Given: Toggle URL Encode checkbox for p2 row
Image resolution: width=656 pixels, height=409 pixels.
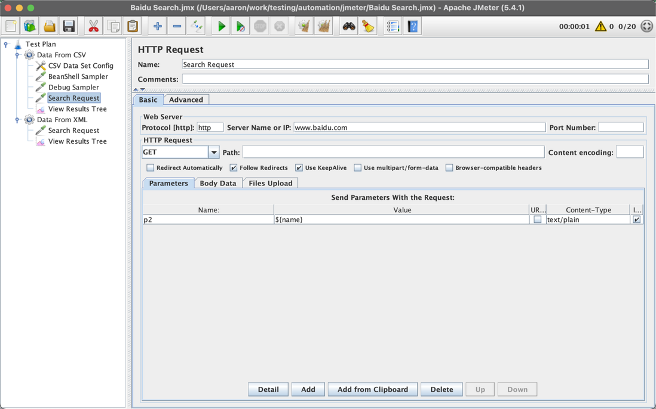Looking at the screenshot, I should (x=538, y=219).
